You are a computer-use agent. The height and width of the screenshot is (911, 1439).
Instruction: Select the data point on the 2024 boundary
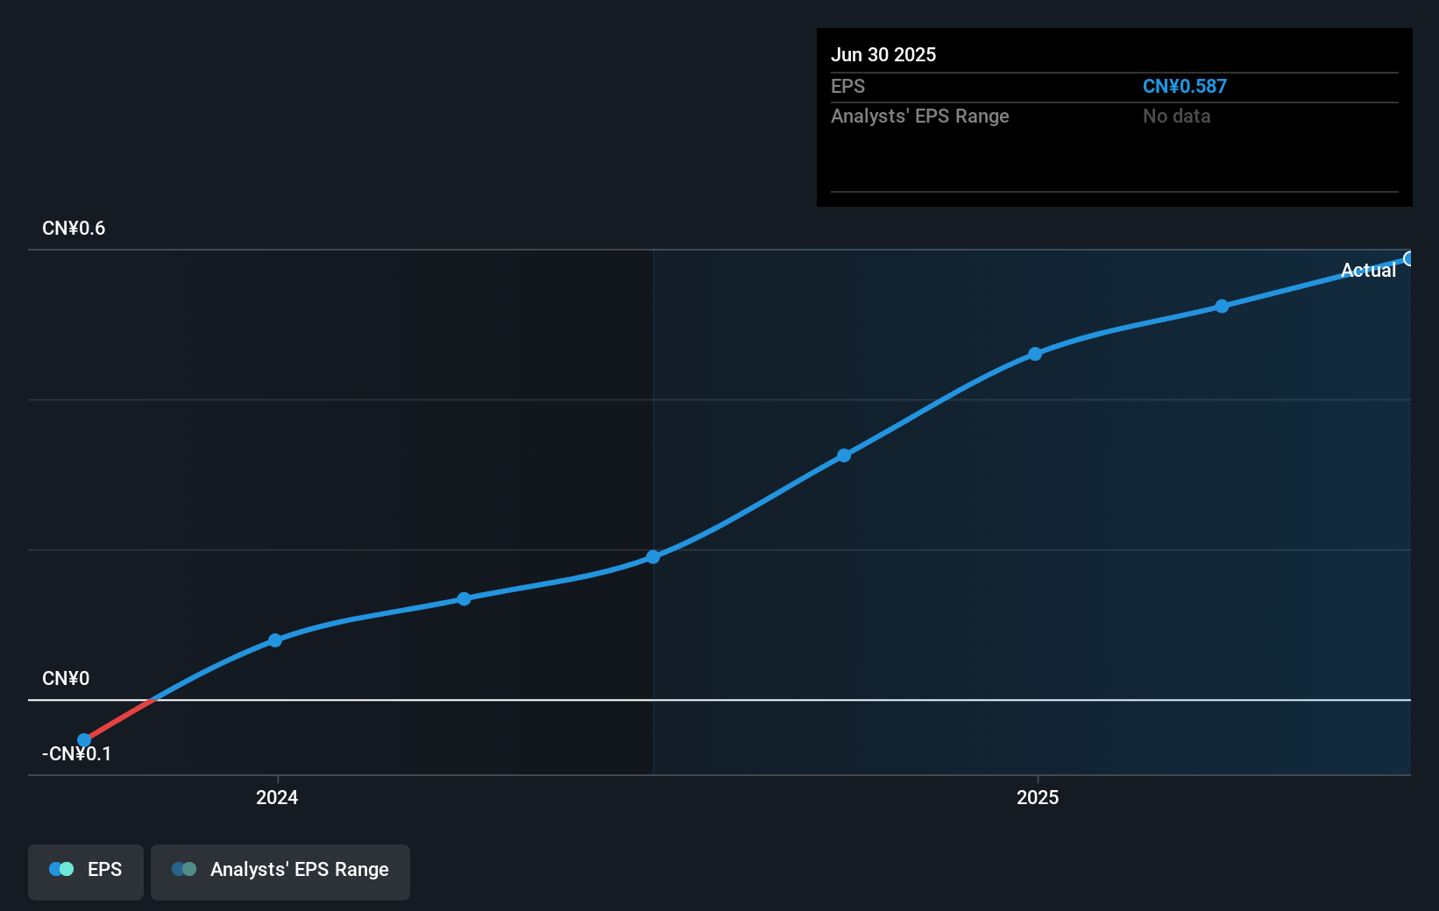pyautogui.click(x=275, y=639)
